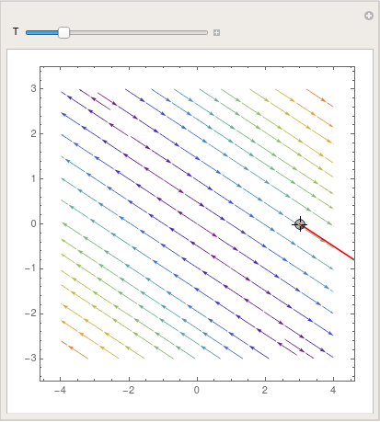Image resolution: width=380 pixels, height=422 pixels.
Task: Click x-axis tick label 4
Action: (333, 390)
